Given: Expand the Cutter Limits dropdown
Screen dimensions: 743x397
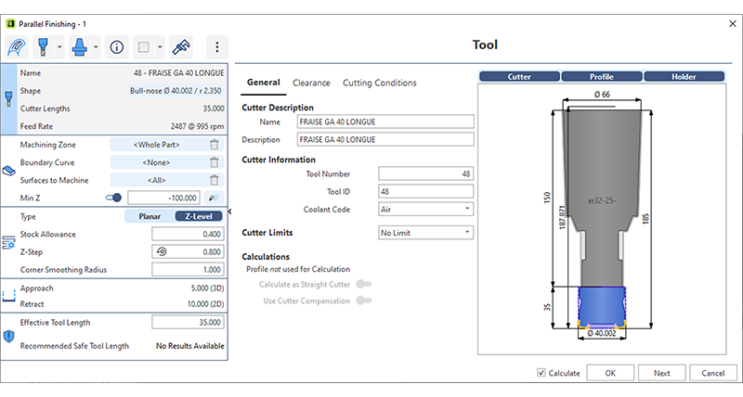Looking at the screenshot, I should point(426,233).
